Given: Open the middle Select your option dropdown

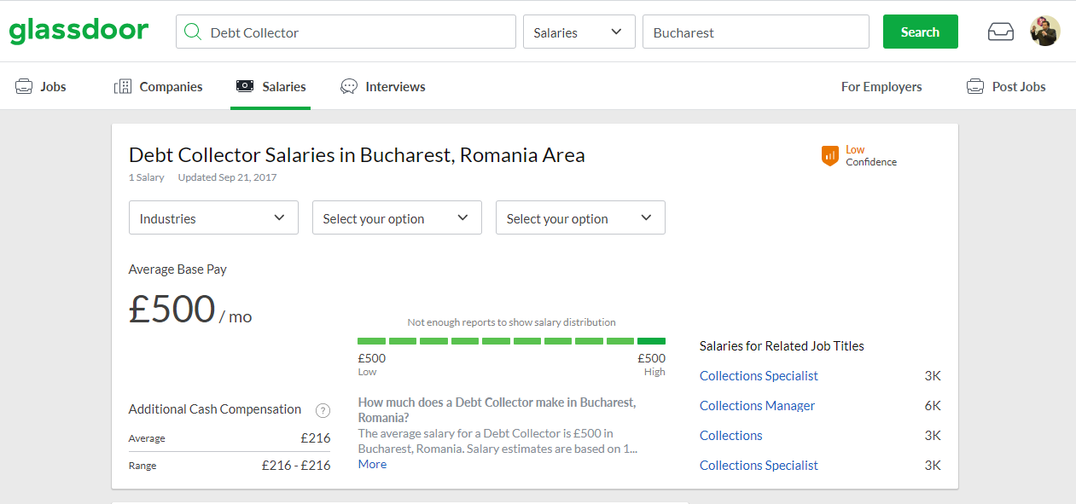Looking at the screenshot, I should pyautogui.click(x=397, y=217).
